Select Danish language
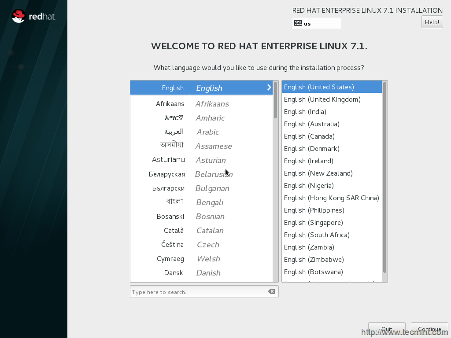Screen dimensions: 451x338 (x=201, y=273)
